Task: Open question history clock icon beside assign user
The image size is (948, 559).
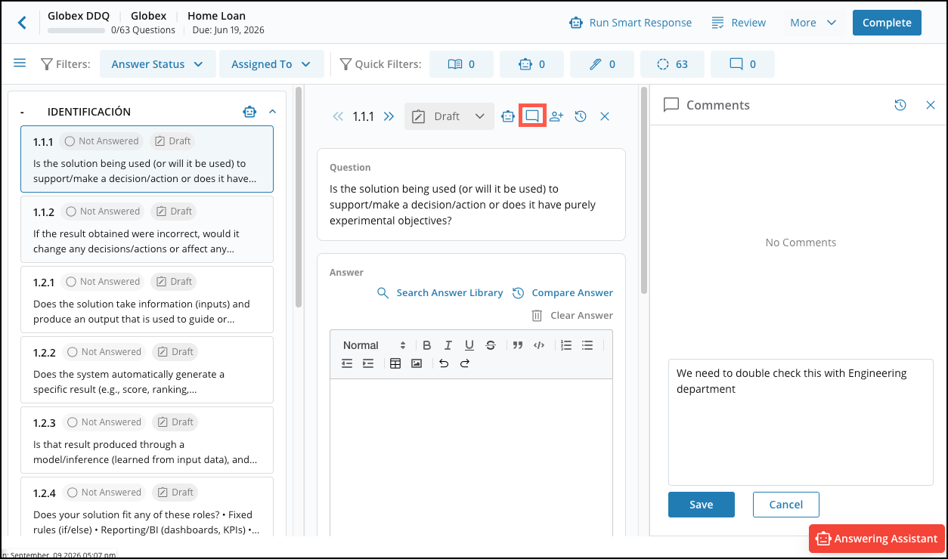Action: tap(581, 116)
